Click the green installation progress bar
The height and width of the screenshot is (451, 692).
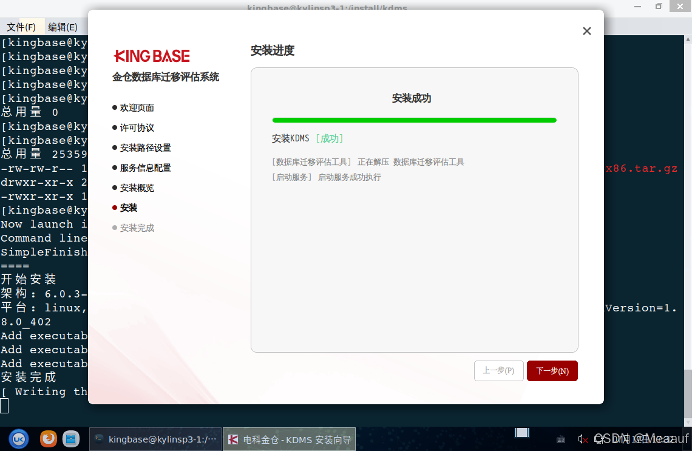[x=415, y=120]
